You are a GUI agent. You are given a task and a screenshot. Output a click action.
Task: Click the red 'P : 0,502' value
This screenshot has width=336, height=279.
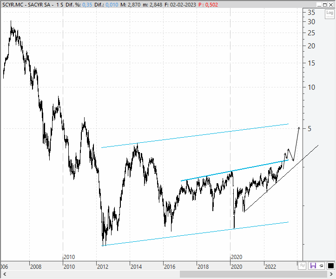click(x=208, y=5)
